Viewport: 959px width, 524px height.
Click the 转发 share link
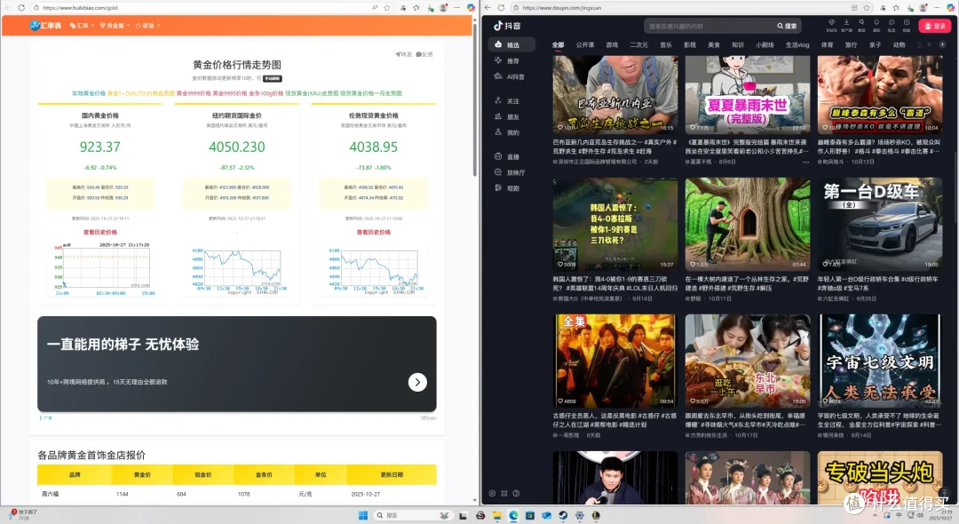[x=404, y=54]
